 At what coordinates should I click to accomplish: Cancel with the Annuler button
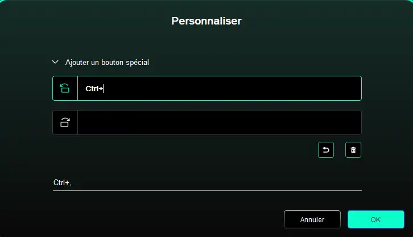click(312, 219)
